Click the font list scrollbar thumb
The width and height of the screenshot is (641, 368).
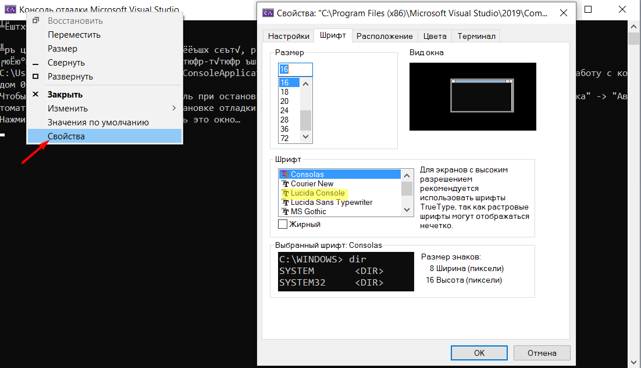click(407, 189)
